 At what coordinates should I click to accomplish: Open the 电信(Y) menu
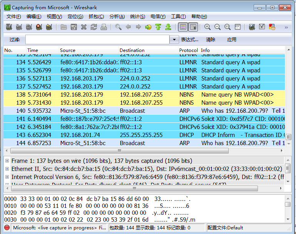158,17
